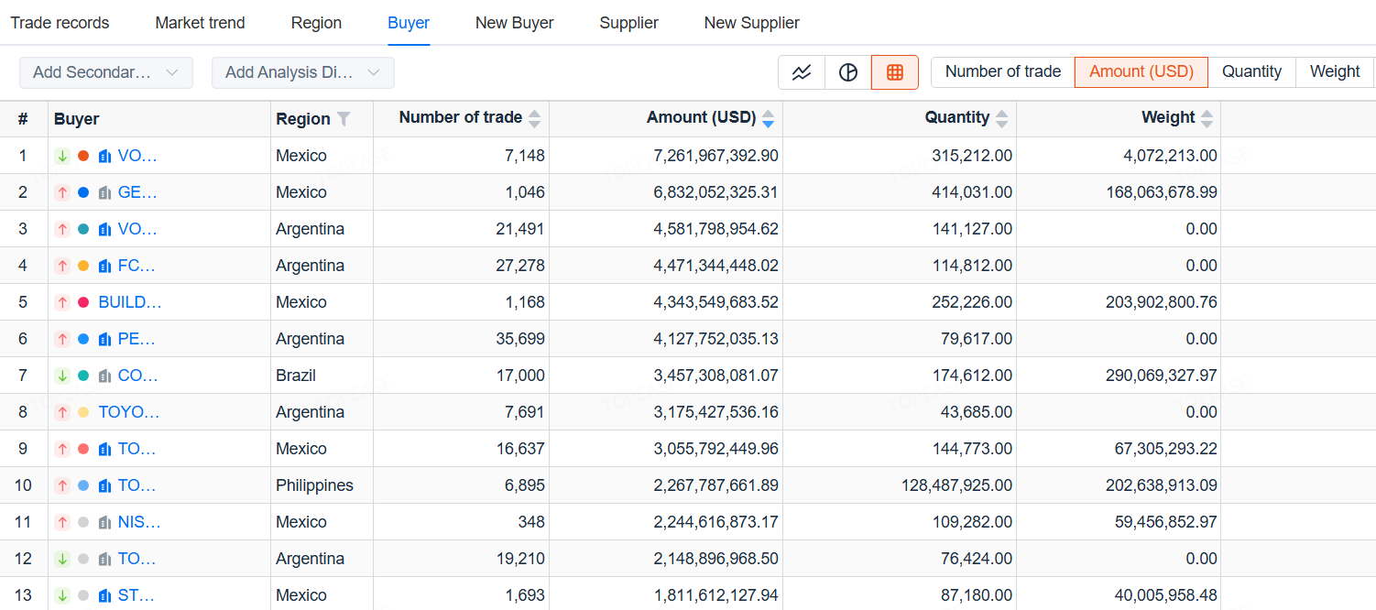
Task: Select the Buyer tab
Action: (x=409, y=23)
